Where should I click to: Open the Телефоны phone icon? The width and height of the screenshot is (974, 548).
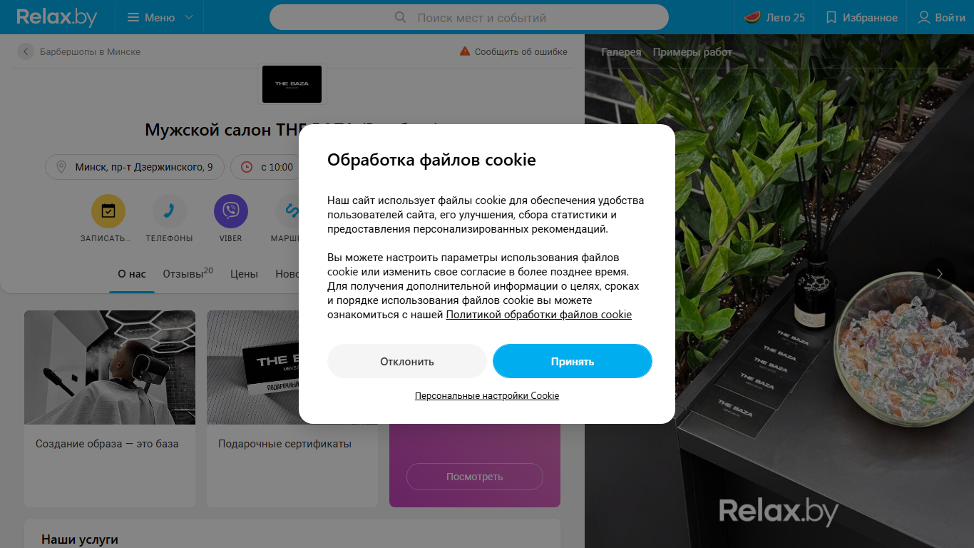[x=170, y=211]
